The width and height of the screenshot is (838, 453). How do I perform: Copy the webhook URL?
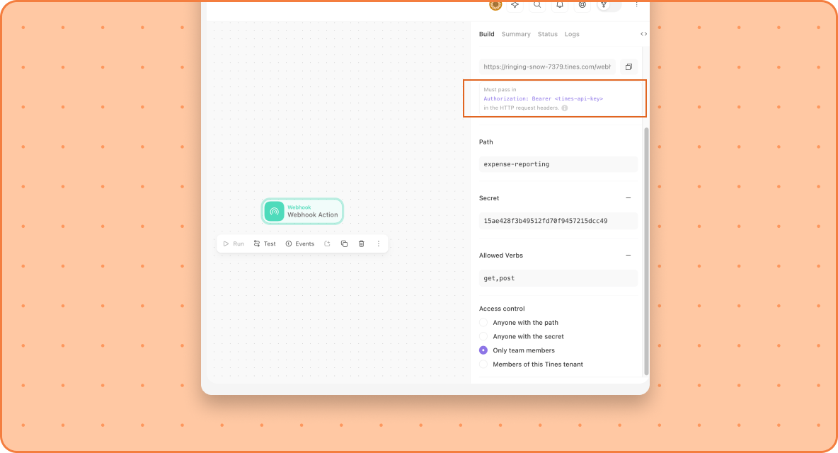[x=628, y=67]
